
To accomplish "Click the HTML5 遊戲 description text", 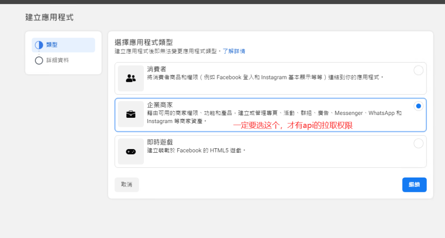I will 197,150.
